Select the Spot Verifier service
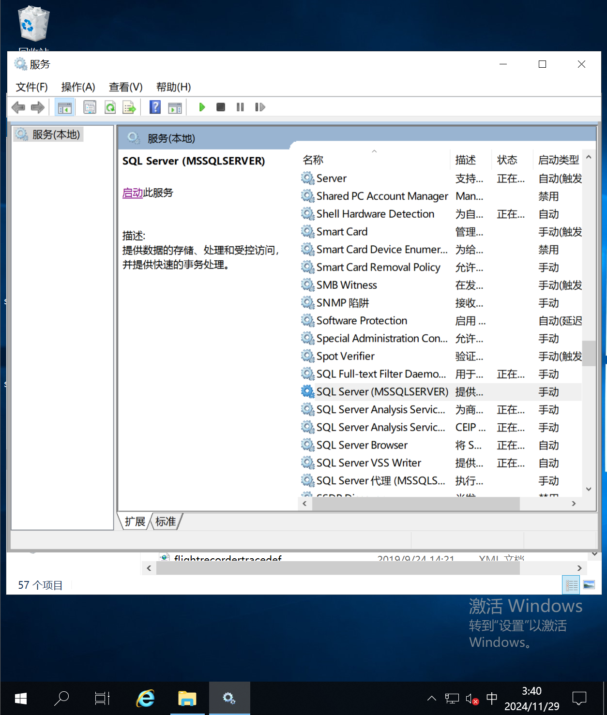Viewport: 607px width, 715px height. pos(441,357)
